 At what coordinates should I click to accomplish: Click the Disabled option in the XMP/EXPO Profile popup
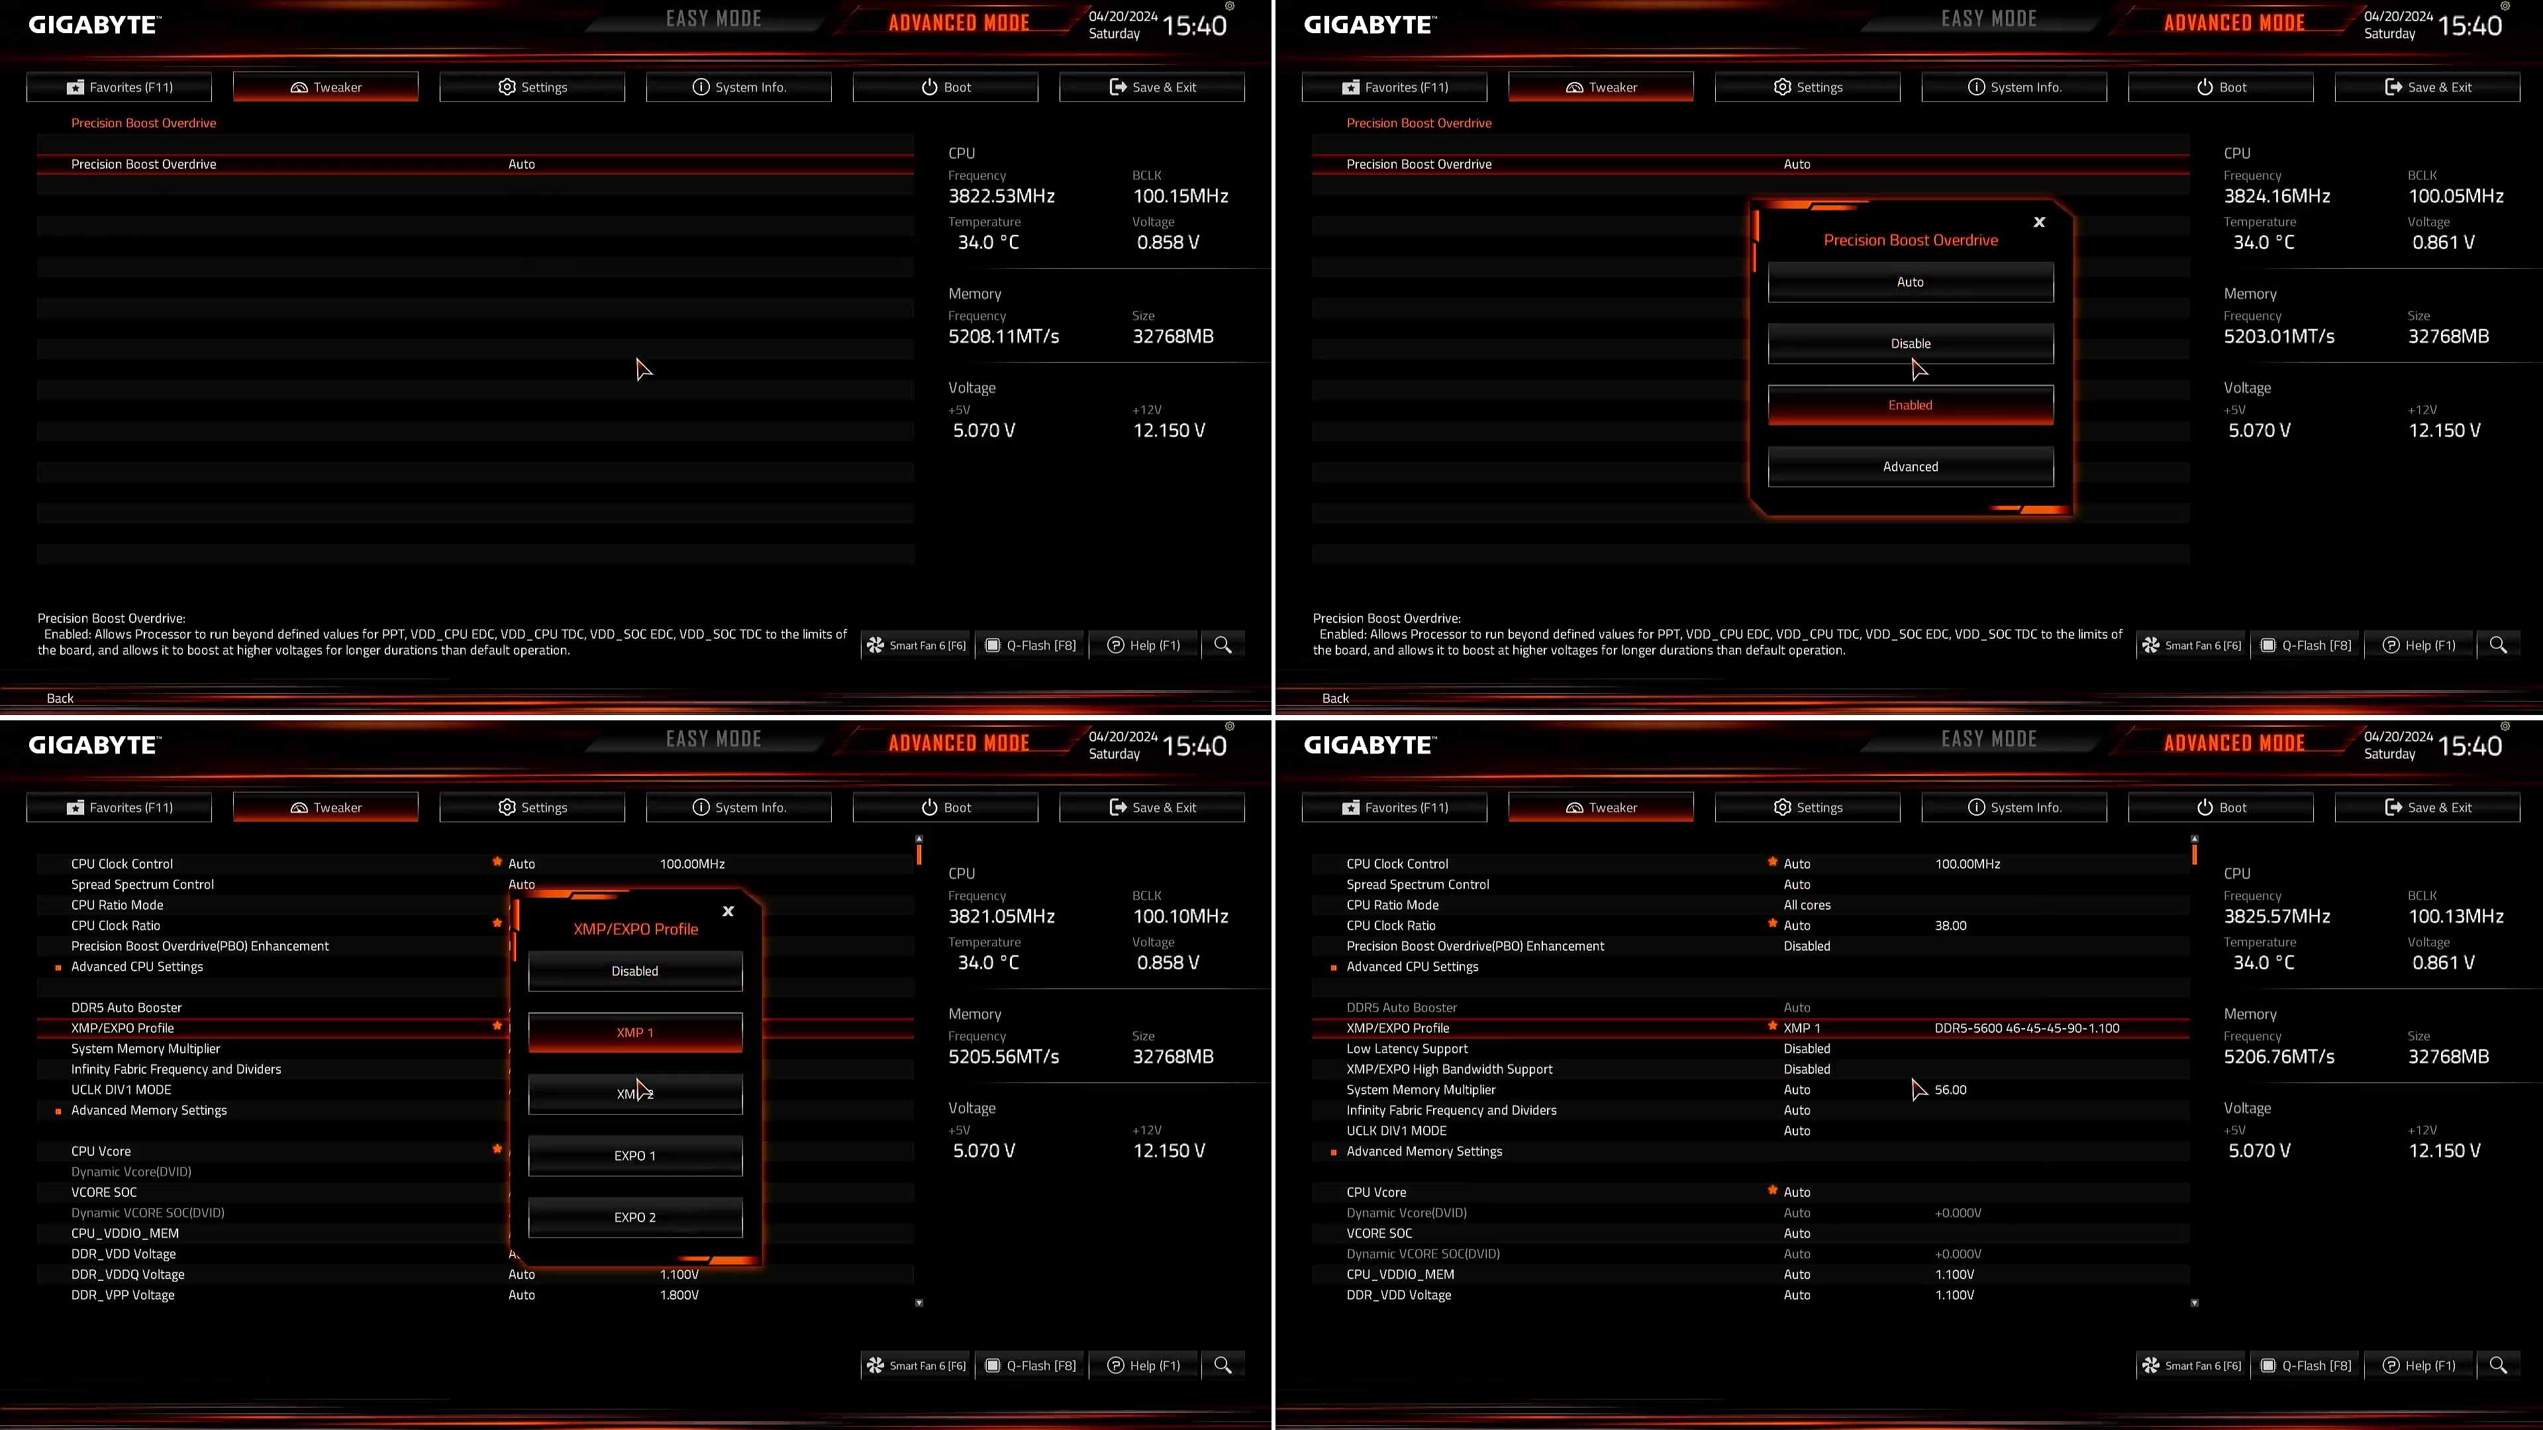click(634, 971)
